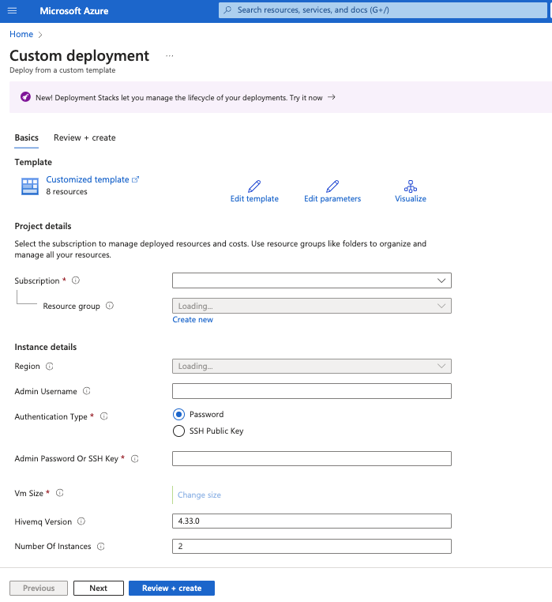552x602 pixels.
Task: Click the template grid icon
Action: (x=29, y=186)
